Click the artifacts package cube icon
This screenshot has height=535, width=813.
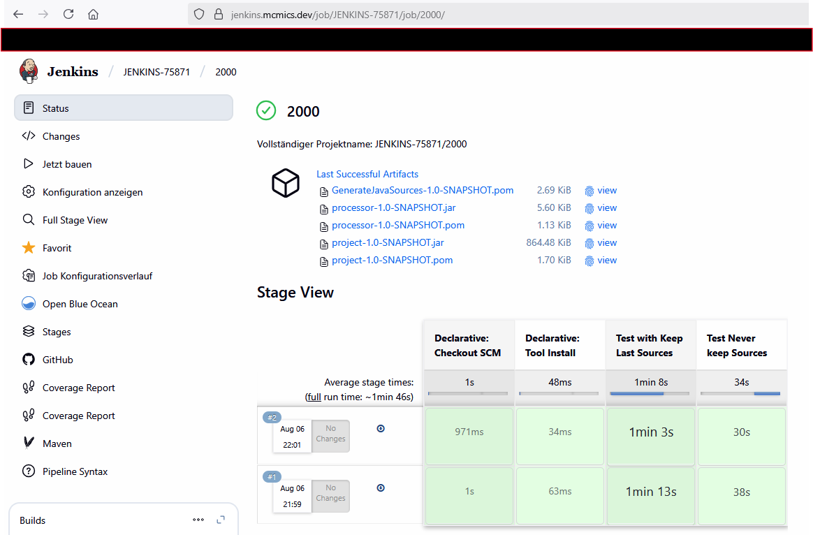[x=286, y=183]
